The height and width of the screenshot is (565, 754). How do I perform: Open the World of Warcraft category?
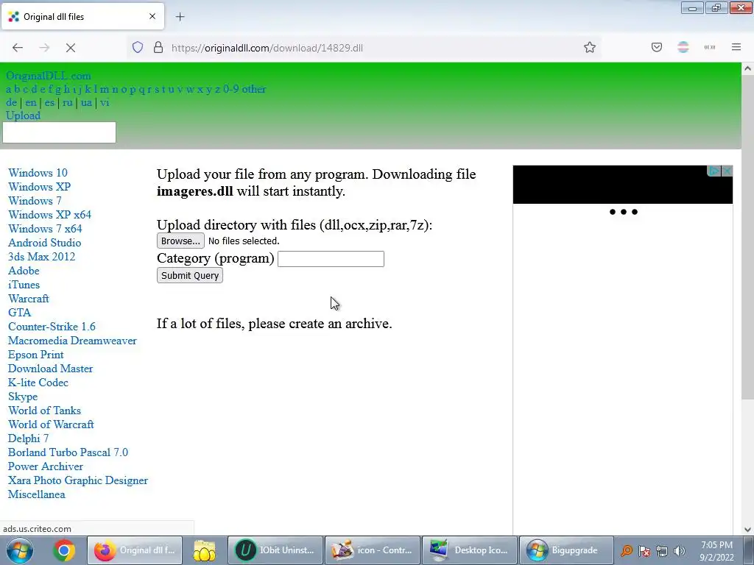[51, 424]
